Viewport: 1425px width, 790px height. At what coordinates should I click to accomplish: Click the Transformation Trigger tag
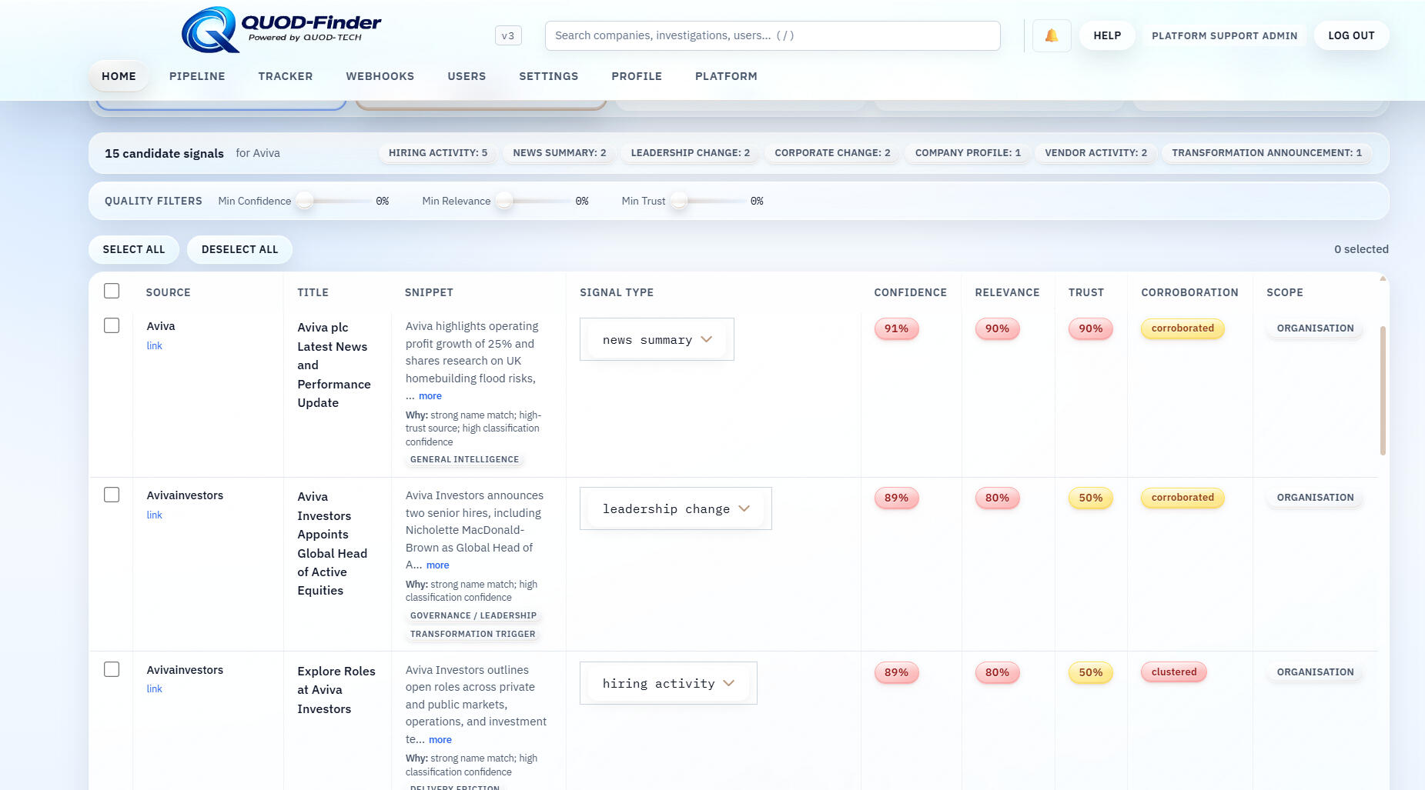pyautogui.click(x=473, y=634)
